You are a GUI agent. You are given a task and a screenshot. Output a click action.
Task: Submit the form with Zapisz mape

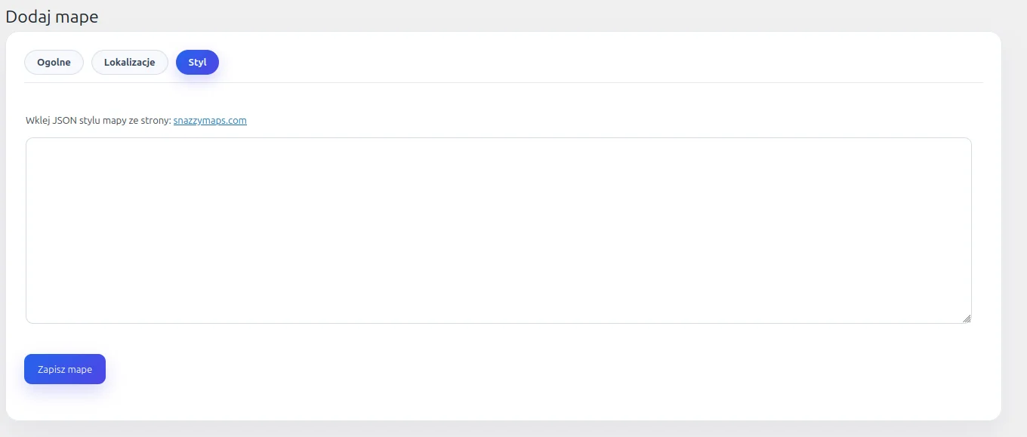tap(65, 369)
